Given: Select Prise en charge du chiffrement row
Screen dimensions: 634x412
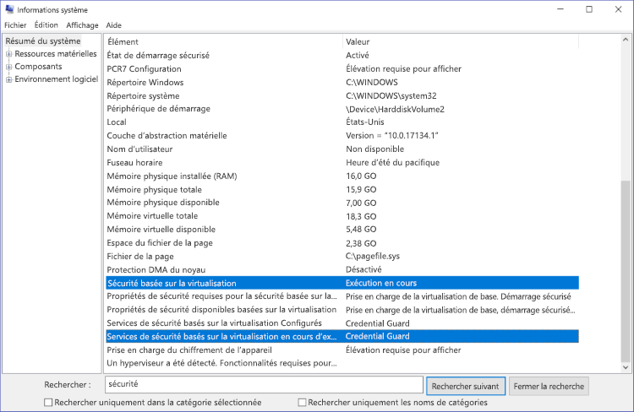Looking at the screenshot, I should 342,350.
